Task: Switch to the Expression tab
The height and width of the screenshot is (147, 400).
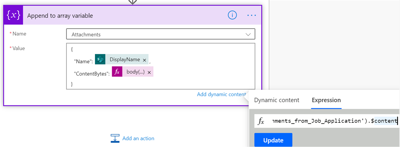Action: 326,100
